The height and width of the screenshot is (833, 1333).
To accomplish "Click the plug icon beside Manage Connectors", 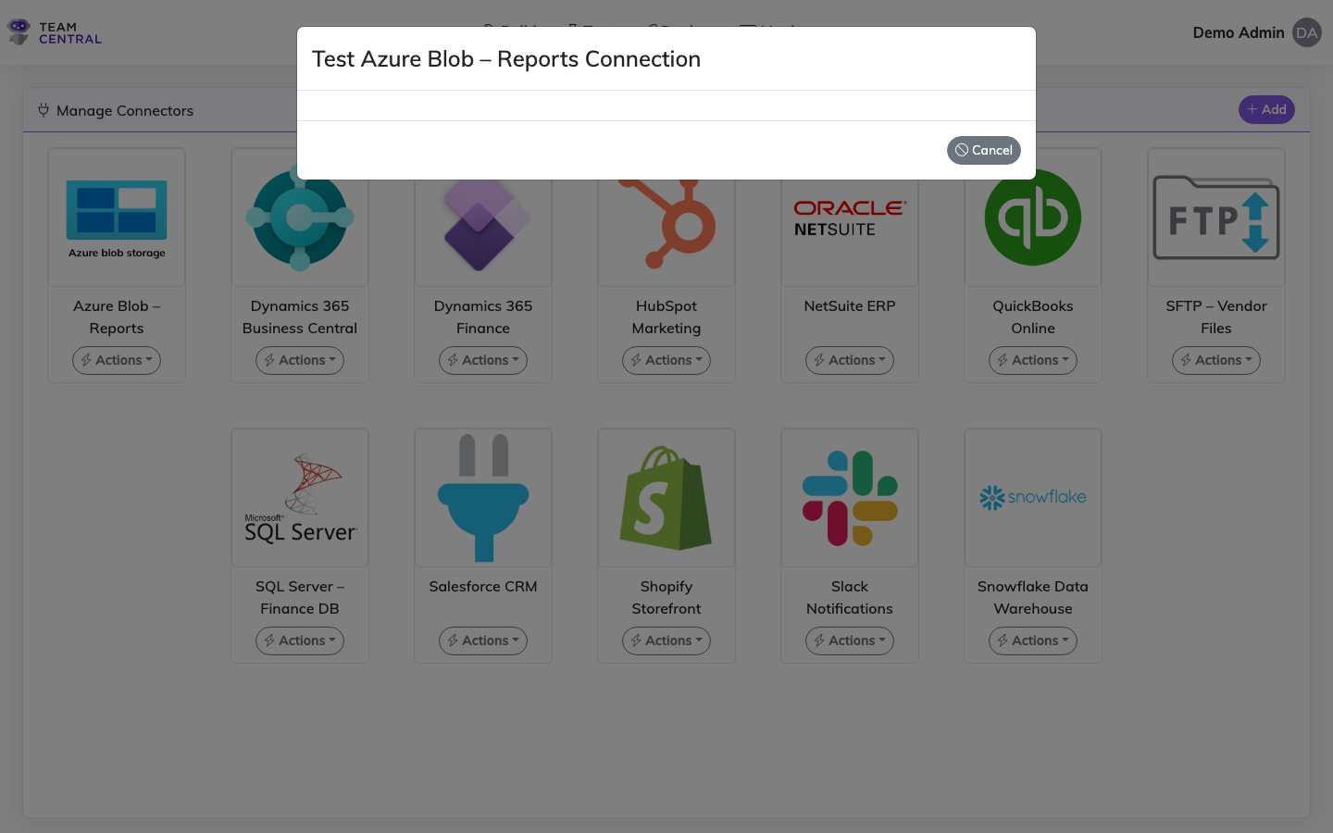I will 44,109.
